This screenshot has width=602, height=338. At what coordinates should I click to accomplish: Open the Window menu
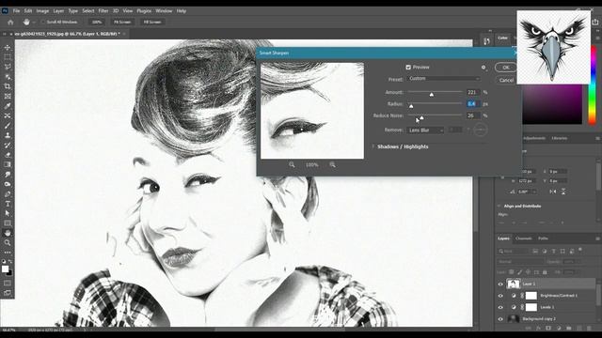(164, 10)
